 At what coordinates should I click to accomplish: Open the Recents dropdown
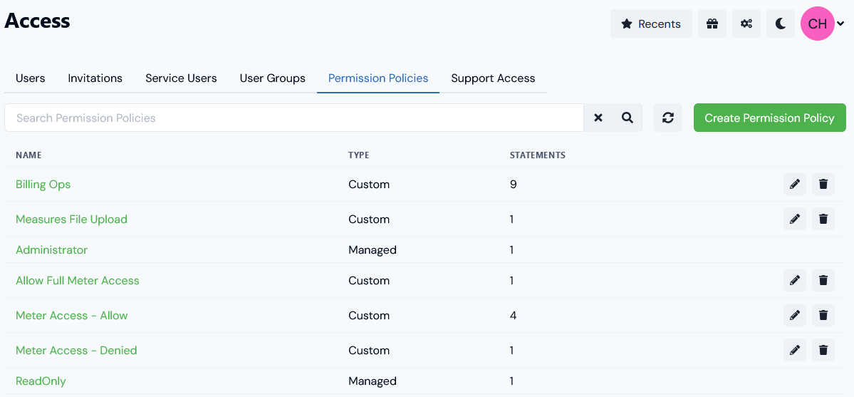651,24
